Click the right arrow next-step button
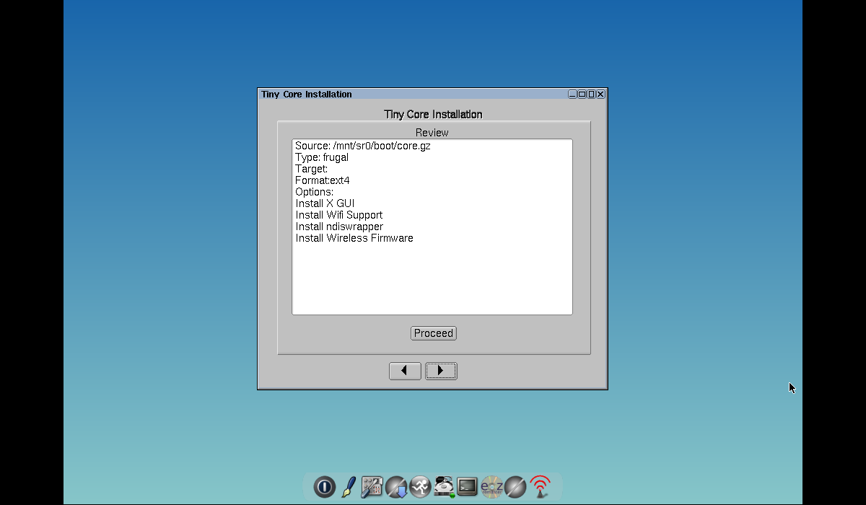 [x=441, y=371]
